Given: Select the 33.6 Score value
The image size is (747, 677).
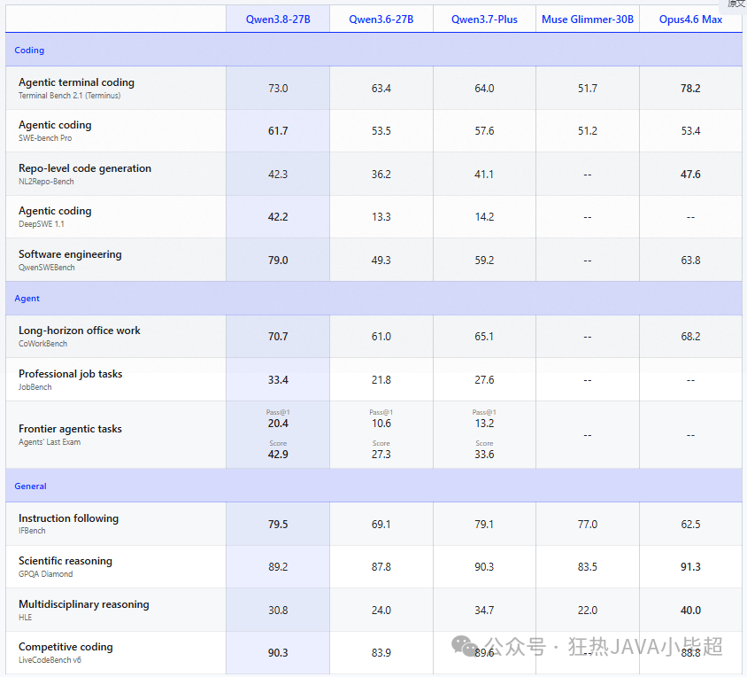Looking at the screenshot, I should [x=484, y=455].
